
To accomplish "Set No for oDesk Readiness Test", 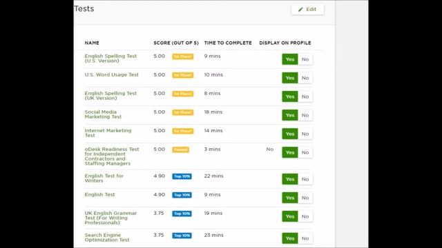I will [305, 152].
